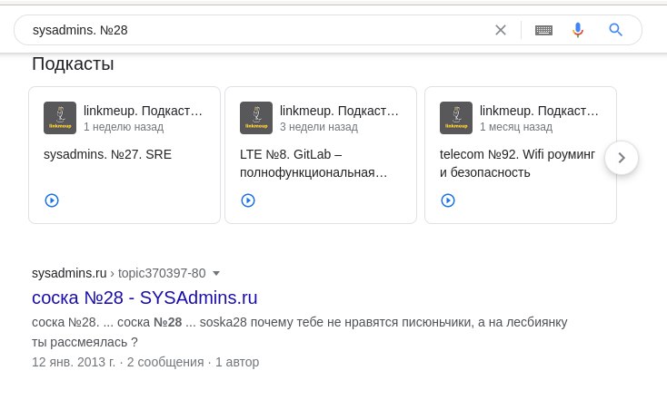The height and width of the screenshot is (400, 667).
Task: Open the episode LTE №8. GitLab – полнофункциональная
Action: point(314,163)
